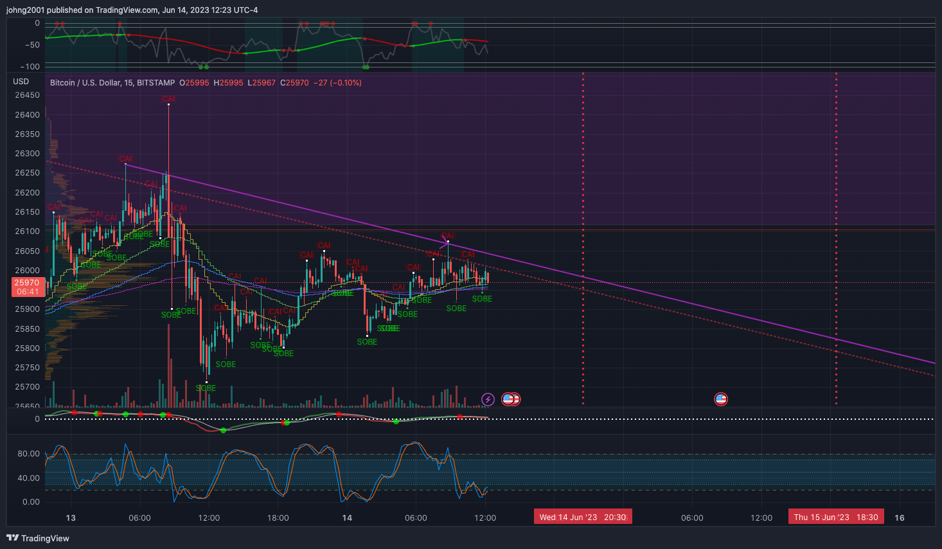The image size is (942, 549).
Task: Click the 0.00 stochastic axis label
Action: coord(31,502)
